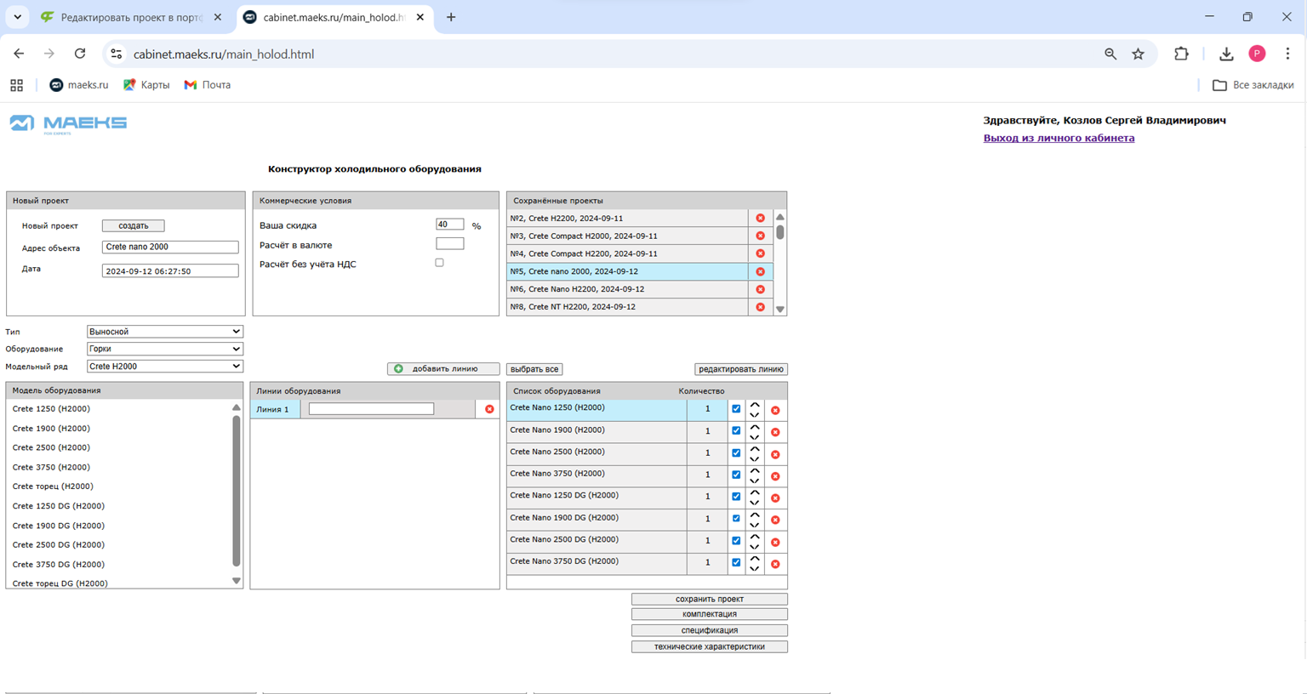Screen dimensions: 1307x694
Task: Delete saved project №4 Crete Compact H2200
Action: click(760, 254)
